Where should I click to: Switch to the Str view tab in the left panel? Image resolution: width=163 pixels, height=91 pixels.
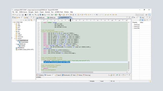click(x=14, y=18)
